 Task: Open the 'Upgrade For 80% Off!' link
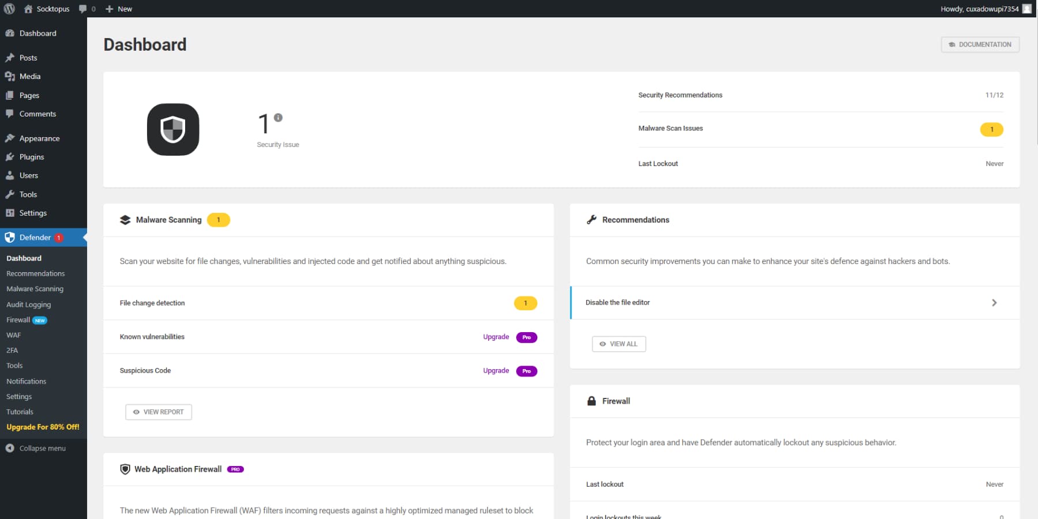click(42, 427)
